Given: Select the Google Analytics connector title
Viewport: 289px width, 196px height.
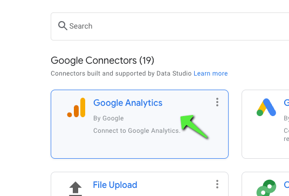Looking at the screenshot, I should 128,103.
